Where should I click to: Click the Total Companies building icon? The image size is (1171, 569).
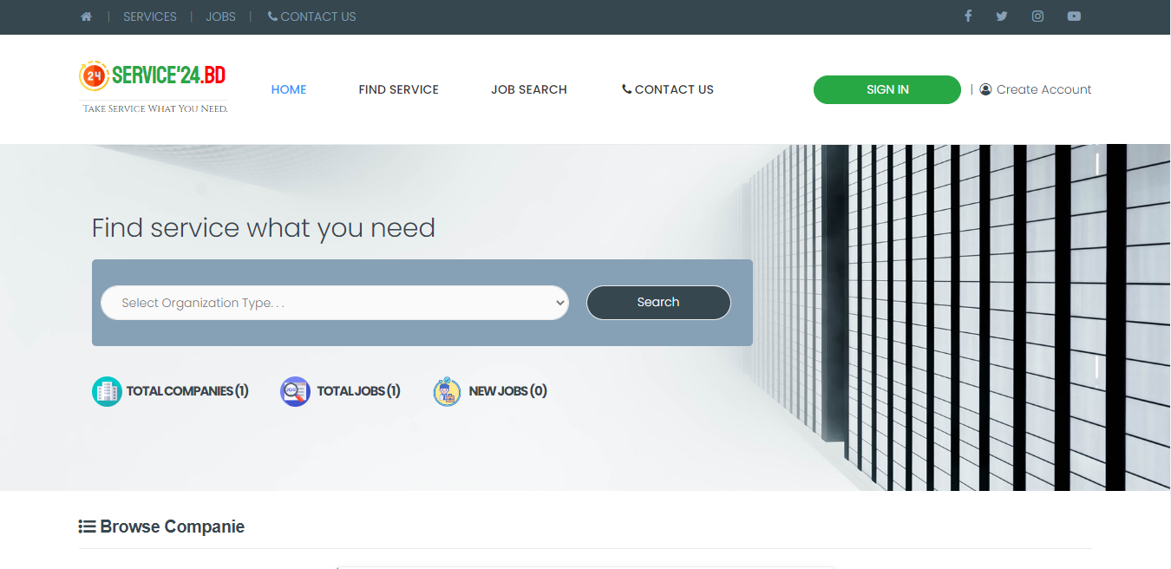pyautogui.click(x=107, y=391)
